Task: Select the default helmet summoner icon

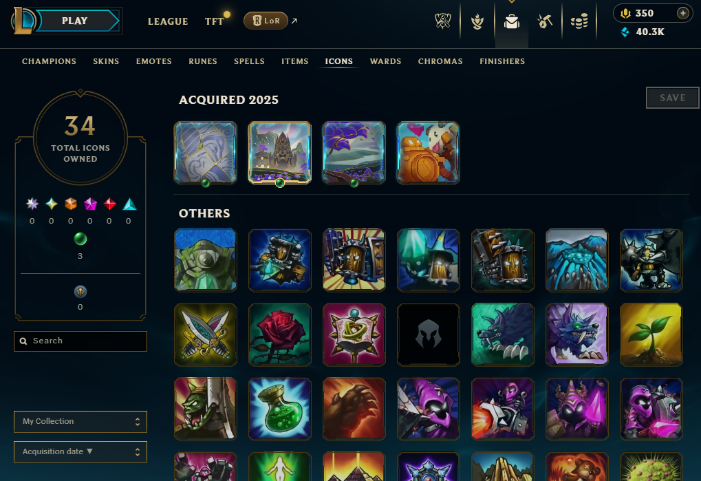Action: 428,334
